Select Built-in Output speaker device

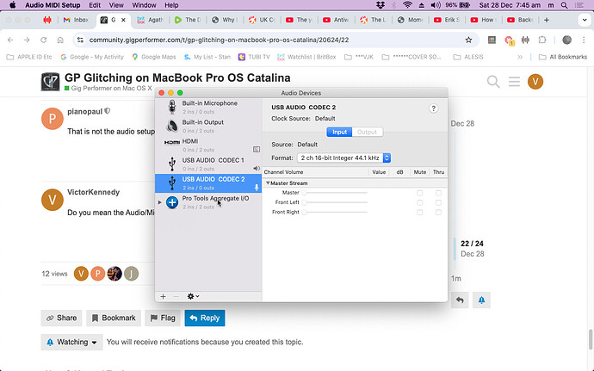pos(208,126)
